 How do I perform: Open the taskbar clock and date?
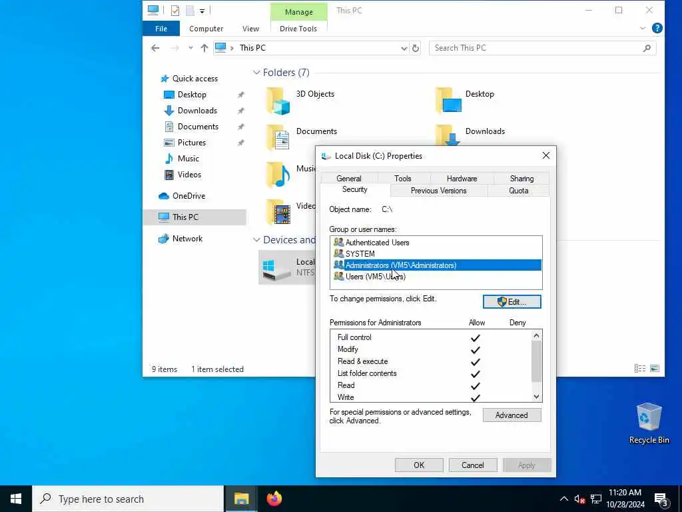pyautogui.click(x=625, y=499)
